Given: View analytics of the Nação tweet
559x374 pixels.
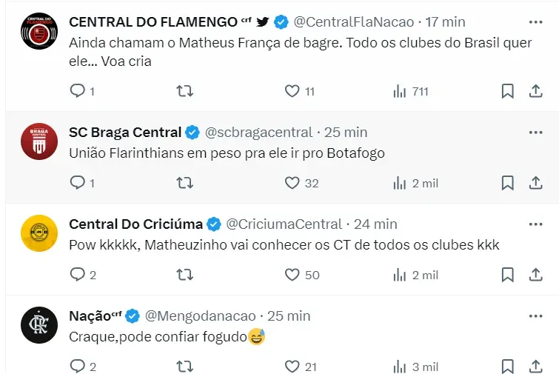Looking at the screenshot, I should (x=401, y=367).
